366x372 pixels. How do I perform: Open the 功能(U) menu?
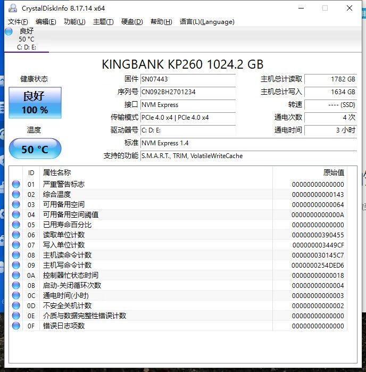pos(74,22)
